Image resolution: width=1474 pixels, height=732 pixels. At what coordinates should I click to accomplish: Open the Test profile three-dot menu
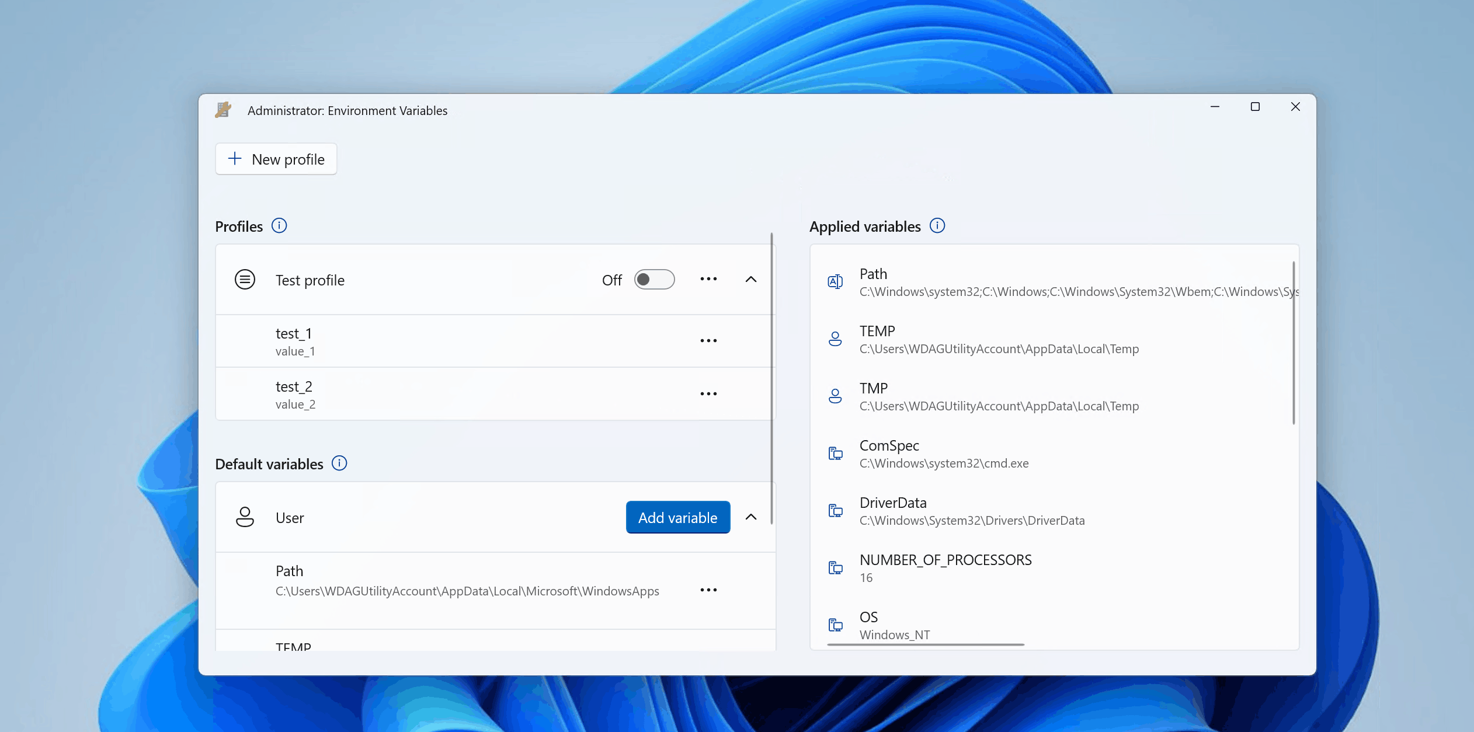pos(709,279)
